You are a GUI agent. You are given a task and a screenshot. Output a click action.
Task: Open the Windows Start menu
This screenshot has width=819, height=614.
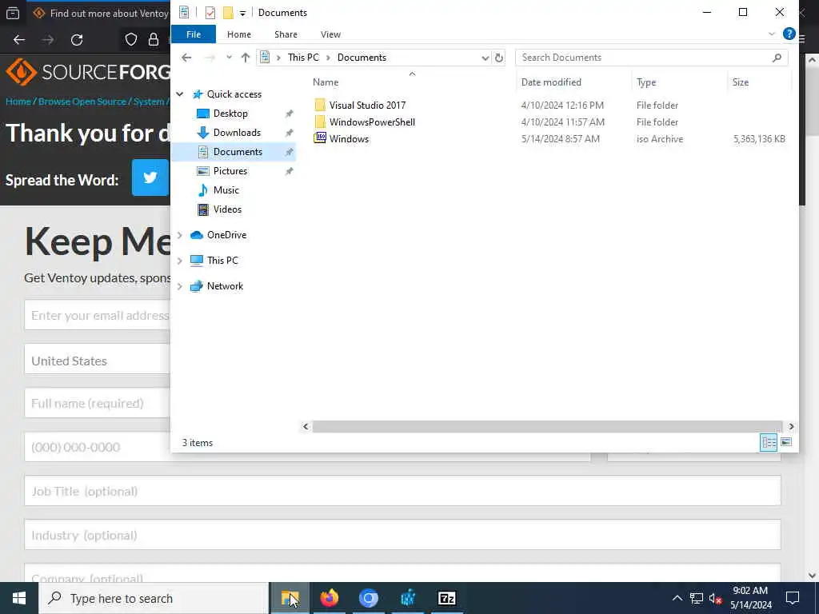click(x=19, y=598)
